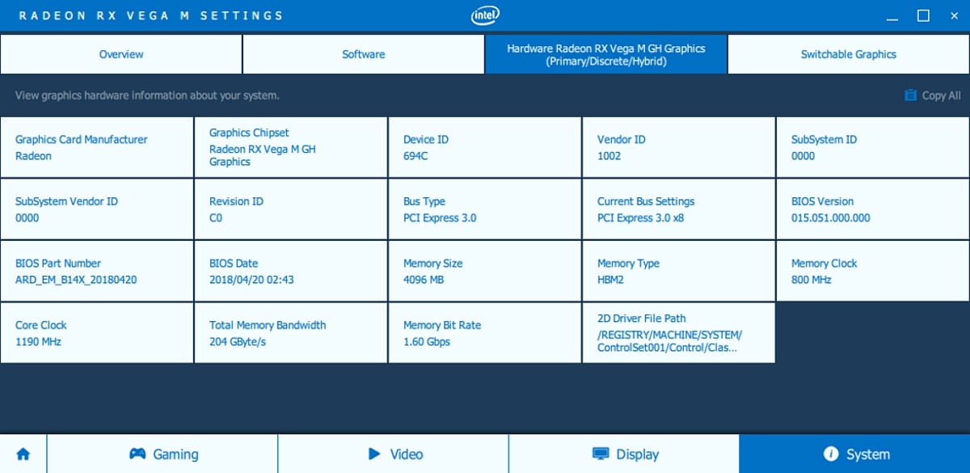Select the Graphics Chipset tile

(291, 147)
